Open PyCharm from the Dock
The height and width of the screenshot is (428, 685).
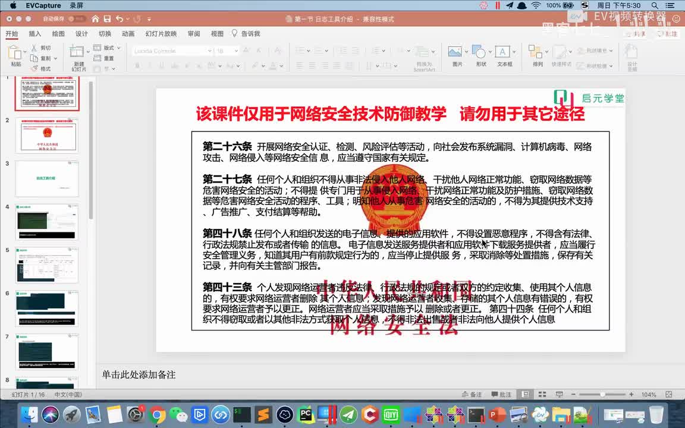pyautogui.click(x=306, y=414)
